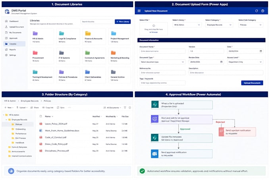Screen dimensions: 270x180
Task: Open the hamburger menu in upload form
Action: [139, 11]
